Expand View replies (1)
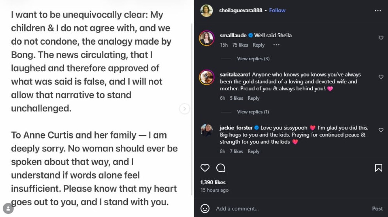The width and height of the screenshot is (388, 217). click(x=253, y=112)
